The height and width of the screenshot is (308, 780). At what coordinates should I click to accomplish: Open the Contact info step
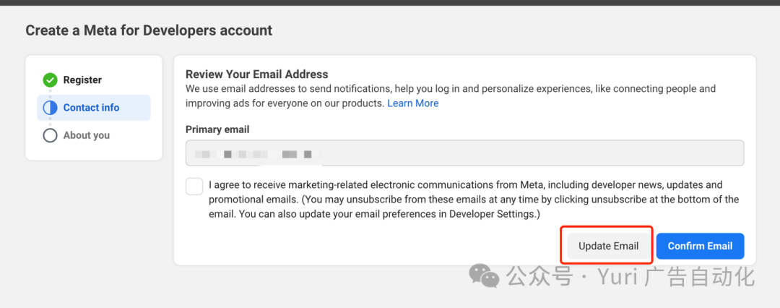pos(94,108)
